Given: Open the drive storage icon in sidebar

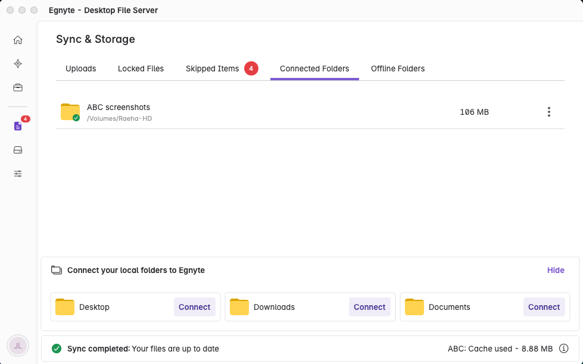Looking at the screenshot, I should click(18, 150).
